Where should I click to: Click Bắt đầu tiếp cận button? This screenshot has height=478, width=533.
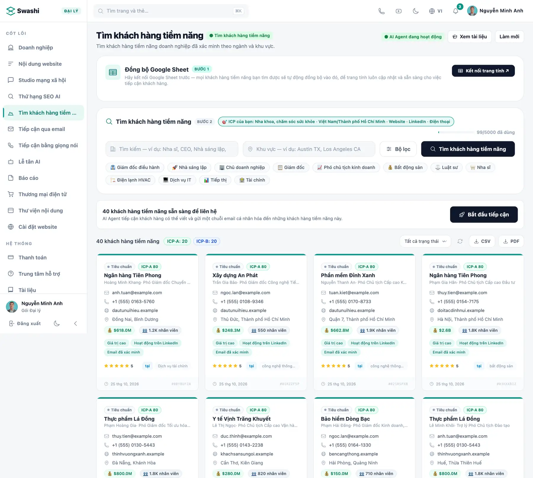coord(484,215)
